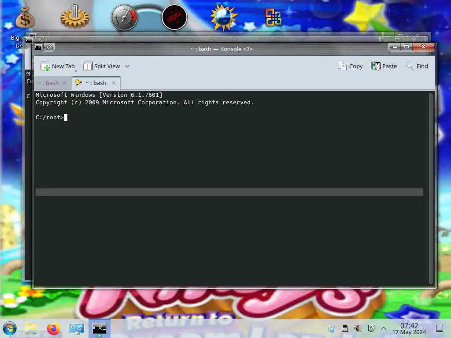Viewport: 451px width, 338px height.
Task: Click the Copy button in the Konsole toolbar
Action: coord(350,66)
